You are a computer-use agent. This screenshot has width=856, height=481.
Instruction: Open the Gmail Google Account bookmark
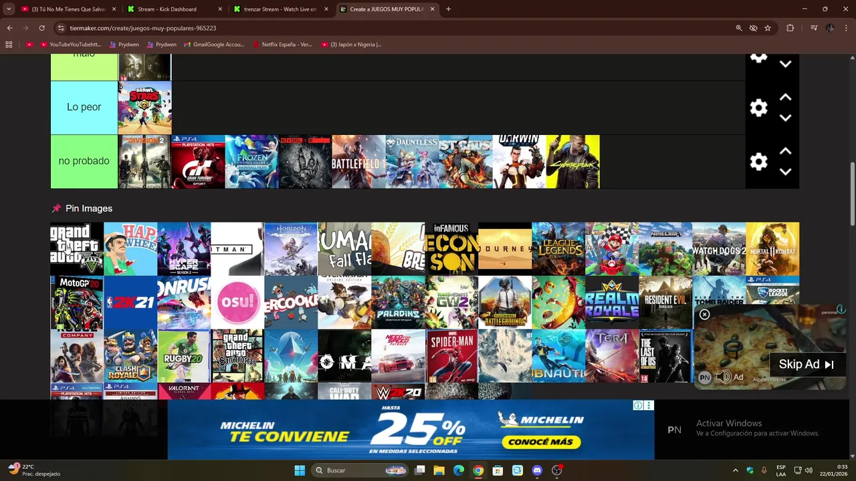point(214,45)
